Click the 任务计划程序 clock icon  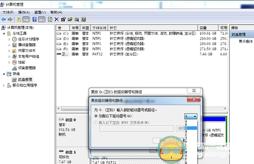coord(14,39)
